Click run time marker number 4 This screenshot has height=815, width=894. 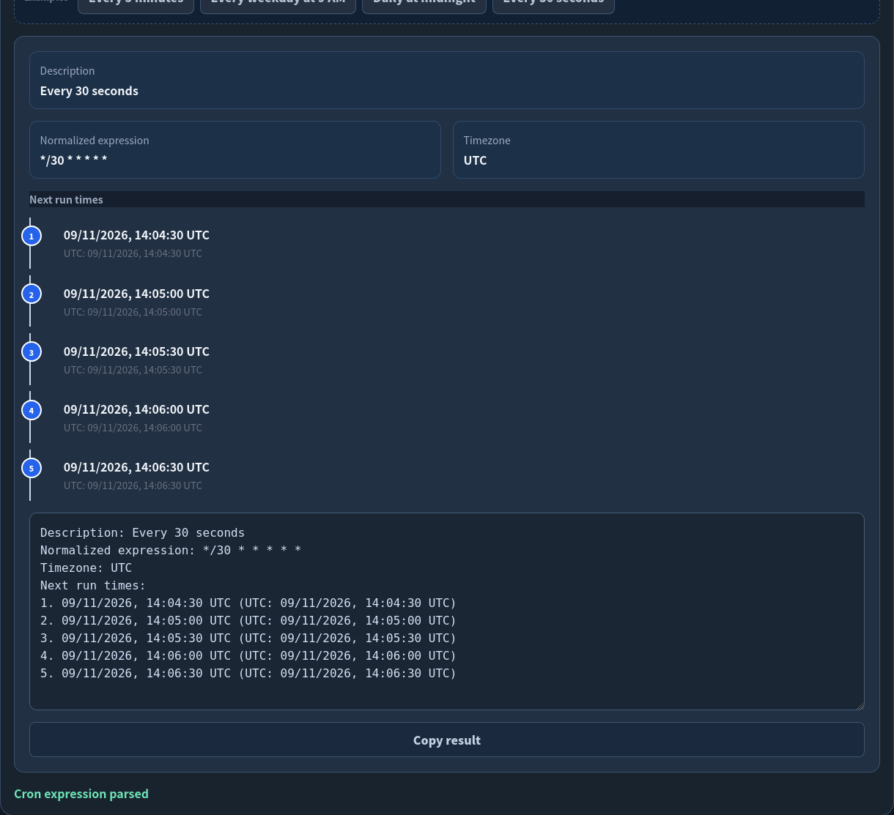point(31,410)
